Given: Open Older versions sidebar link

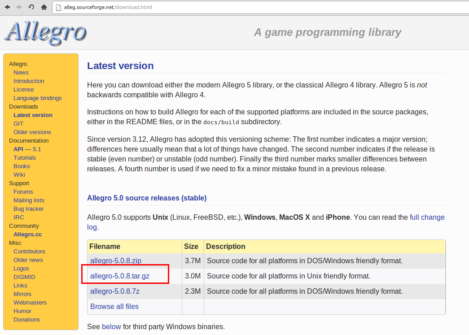Looking at the screenshot, I should tap(32, 132).
